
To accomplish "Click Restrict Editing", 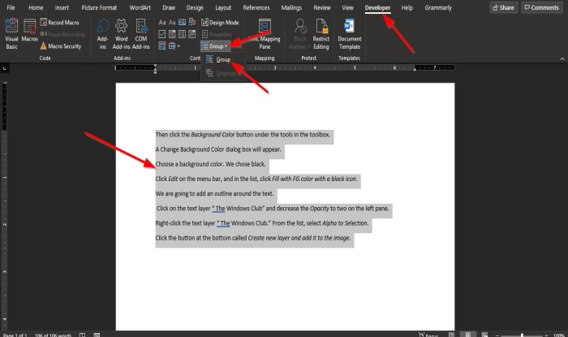I will (321, 37).
